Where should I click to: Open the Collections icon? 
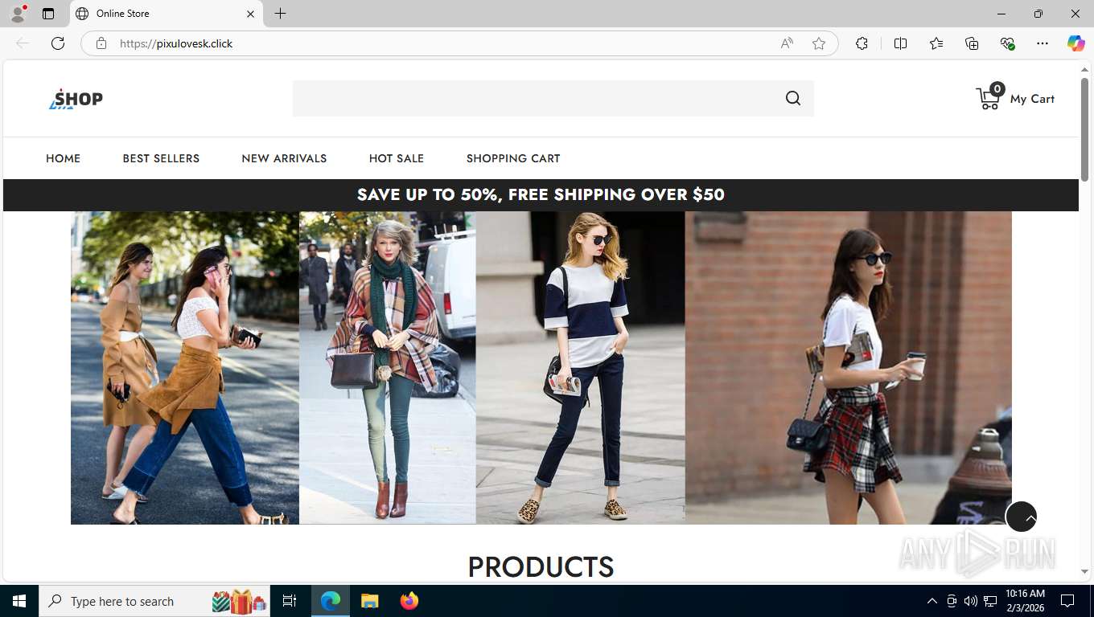coord(972,43)
